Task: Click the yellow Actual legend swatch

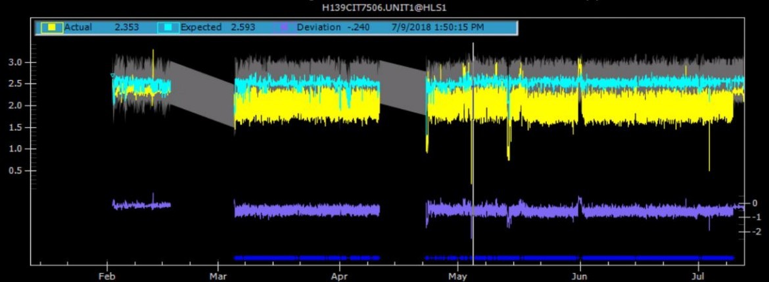Action: click(52, 28)
